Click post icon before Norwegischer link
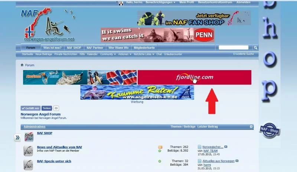This screenshot has width=297, height=172. [x=199, y=147]
